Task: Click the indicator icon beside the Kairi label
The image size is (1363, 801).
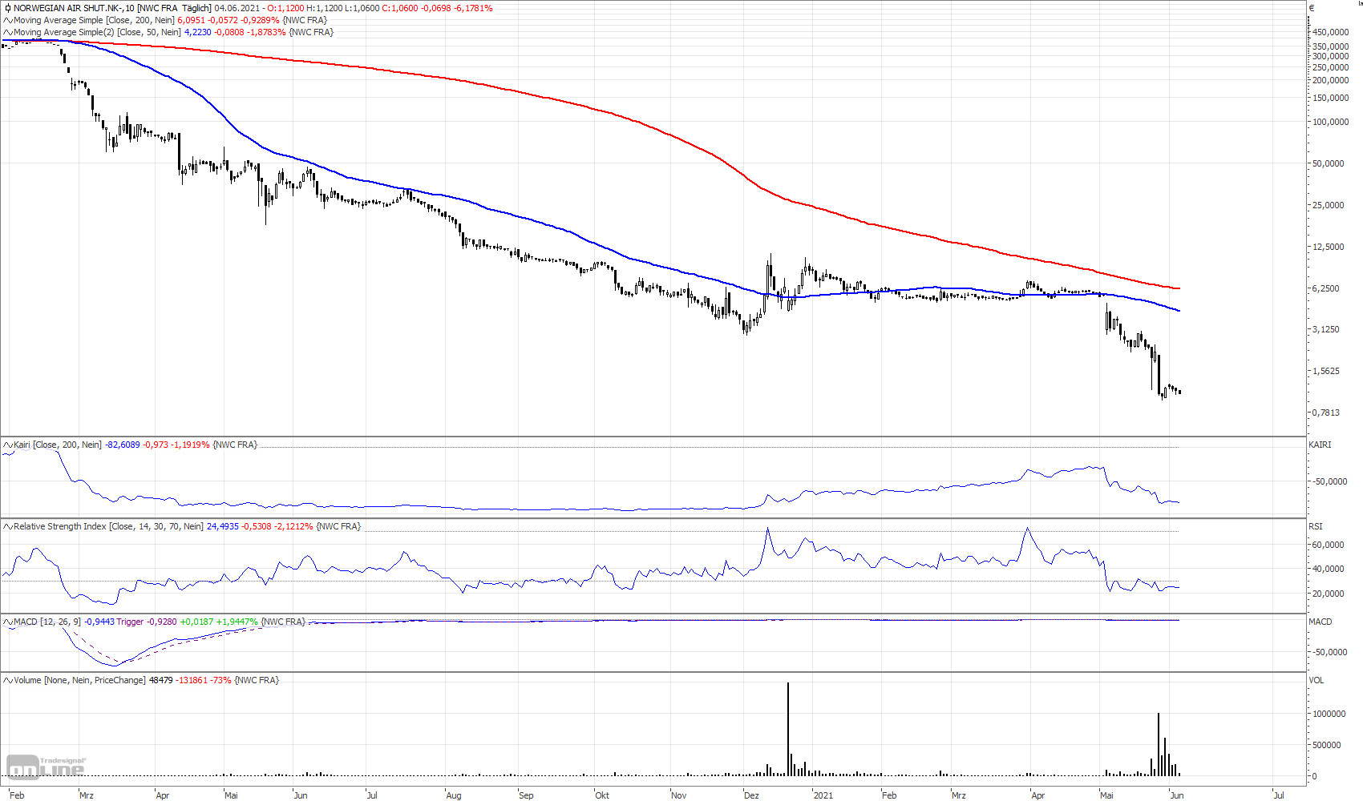Action: (x=8, y=445)
